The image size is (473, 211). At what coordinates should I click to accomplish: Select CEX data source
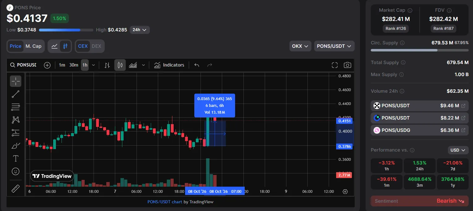(x=83, y=46)
